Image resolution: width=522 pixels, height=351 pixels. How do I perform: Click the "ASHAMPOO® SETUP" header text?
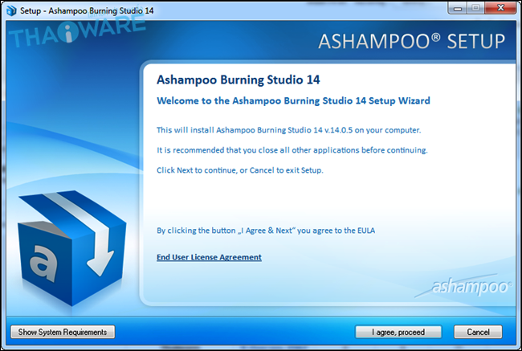(411, 42)
